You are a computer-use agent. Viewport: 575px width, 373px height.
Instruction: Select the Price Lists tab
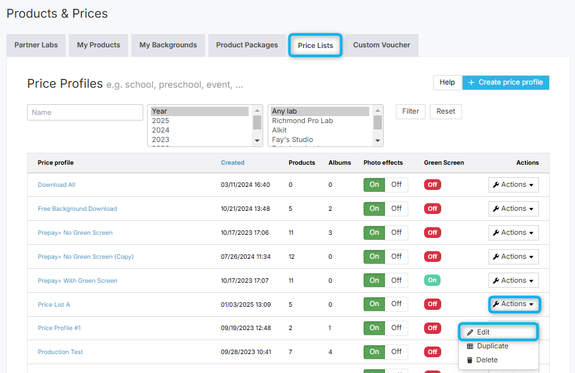[316, 45]
